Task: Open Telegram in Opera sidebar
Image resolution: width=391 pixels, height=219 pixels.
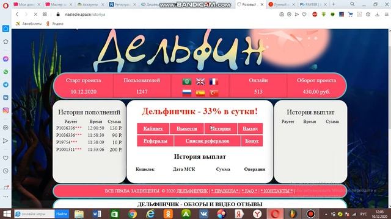Action: [5, 85]
